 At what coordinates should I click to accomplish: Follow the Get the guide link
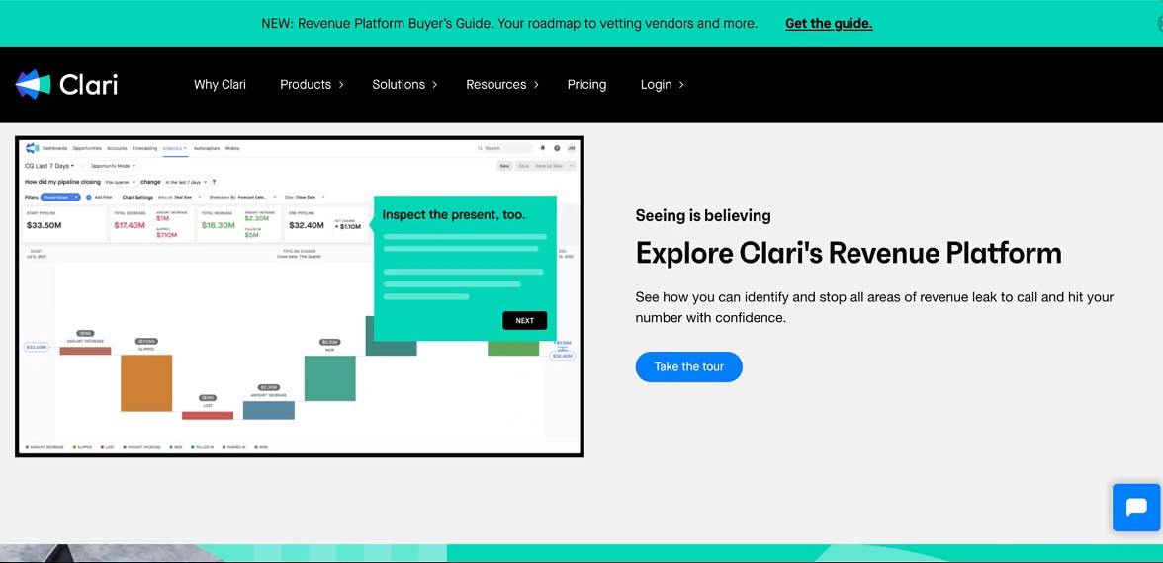tap(828, 23)
